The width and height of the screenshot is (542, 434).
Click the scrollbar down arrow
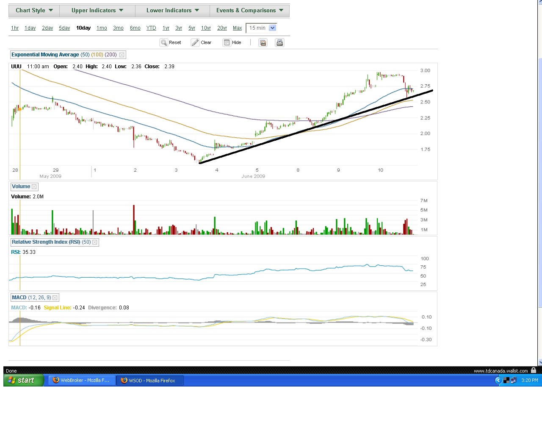[540, 362]
